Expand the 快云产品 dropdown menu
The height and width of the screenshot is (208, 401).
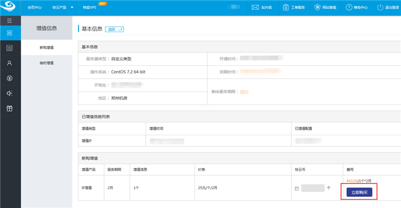pos(63,7)
